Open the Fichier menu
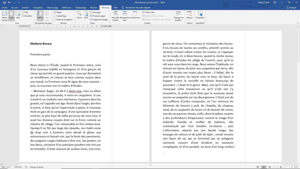Screen dimensions: 300x169 click(4, 8)
